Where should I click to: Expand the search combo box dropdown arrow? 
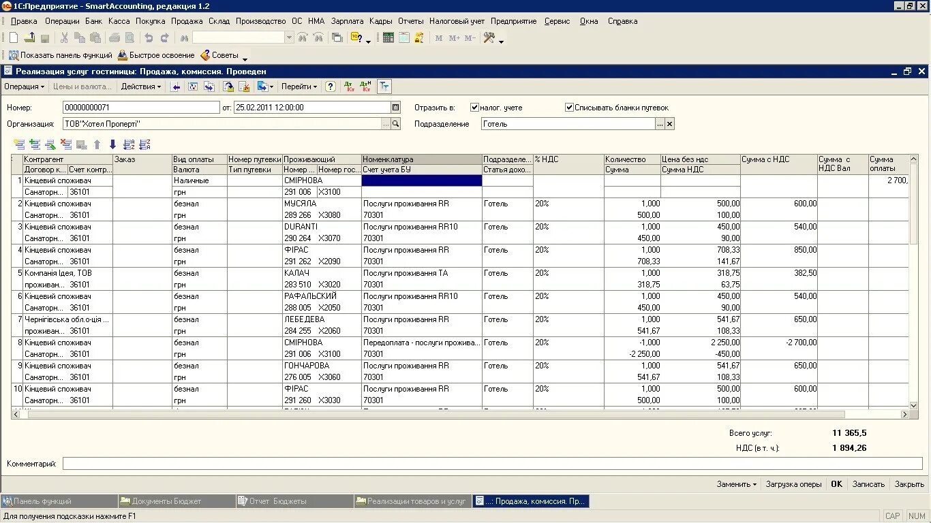[x=289, y=38]
